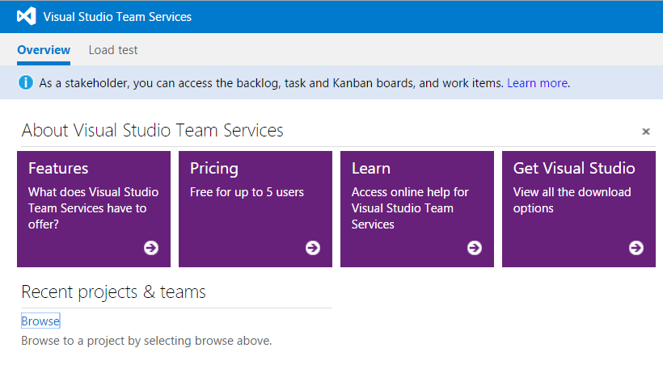Open the Get Visual Studio tile heading
This screenshot has width=663, height=369.
(x=574, y=168)
